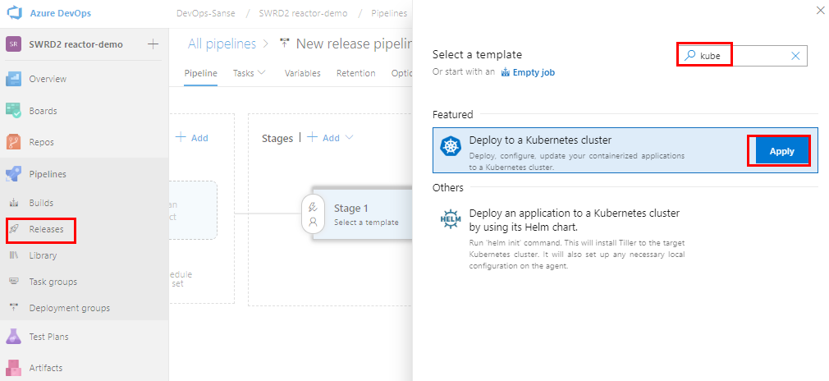Select the Deploy to a Kubernetes cluster title
Screen dimensions: 829x381
(x=540, y=140)
